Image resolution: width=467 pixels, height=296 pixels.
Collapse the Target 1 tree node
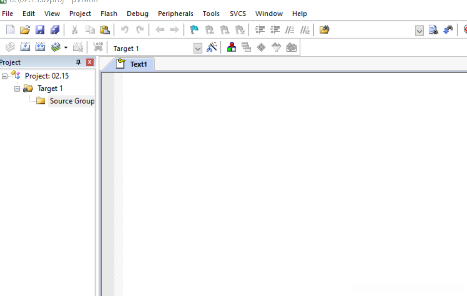tap(17, 89)
